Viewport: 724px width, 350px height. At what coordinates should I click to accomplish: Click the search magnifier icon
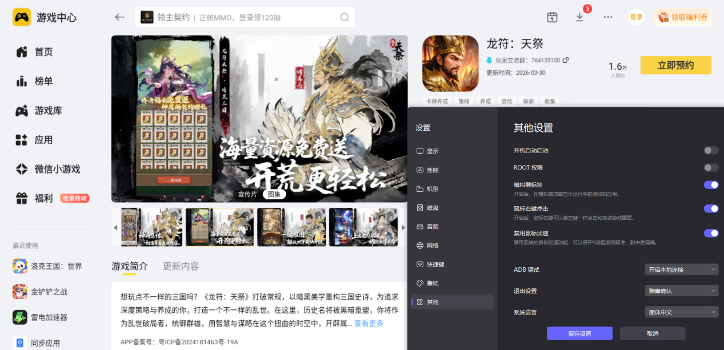345,17
